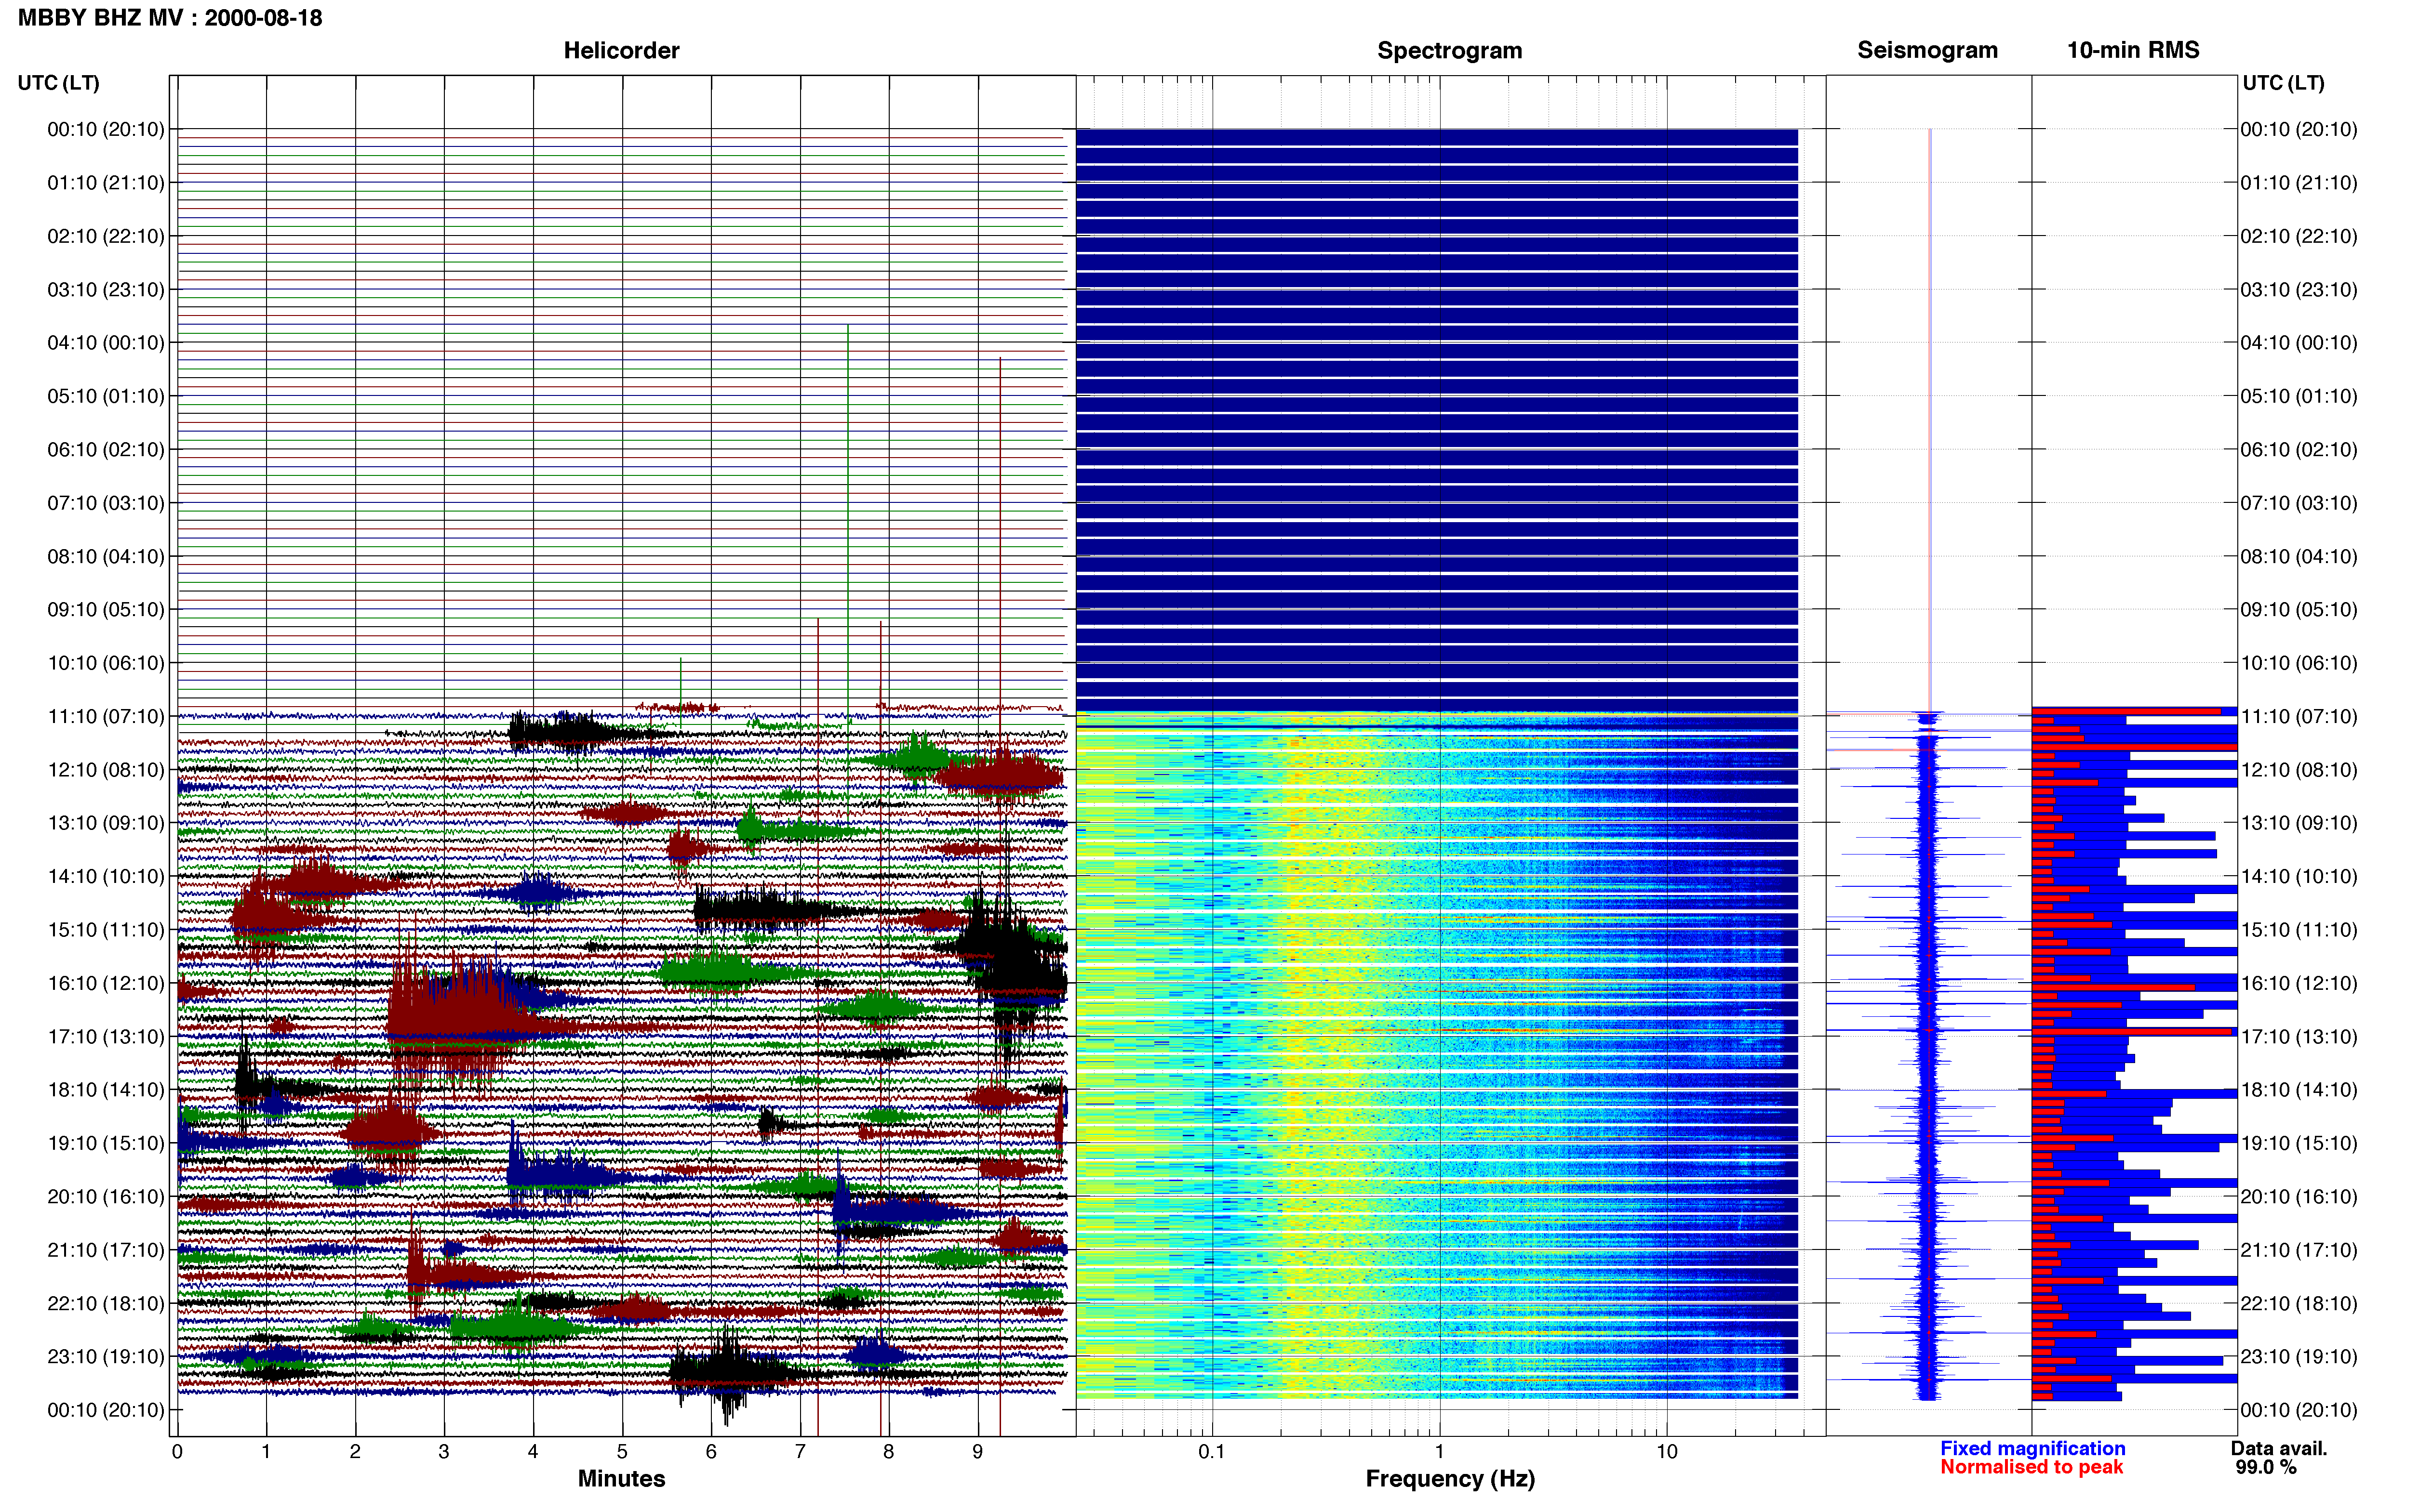The image size is (2419, 1512).
Task: Click the left '03:10 (23:10)' time label
Action: click(106, 289)
